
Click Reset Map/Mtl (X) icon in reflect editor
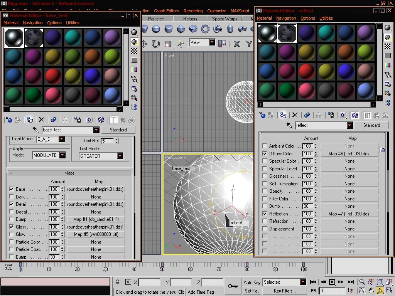tap(295, 115)
